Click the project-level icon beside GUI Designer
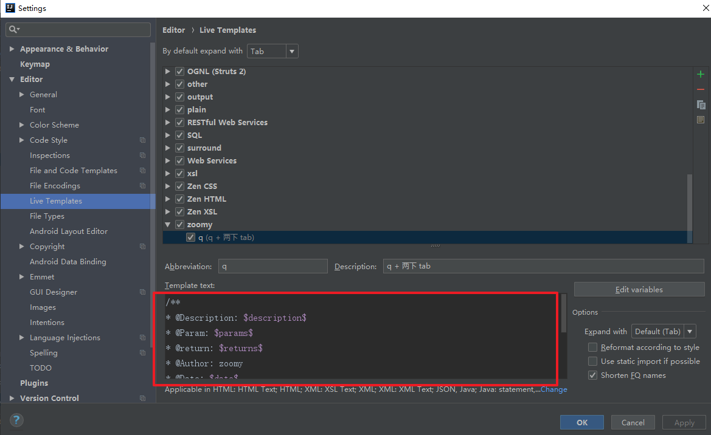 (x=142, y=292)
